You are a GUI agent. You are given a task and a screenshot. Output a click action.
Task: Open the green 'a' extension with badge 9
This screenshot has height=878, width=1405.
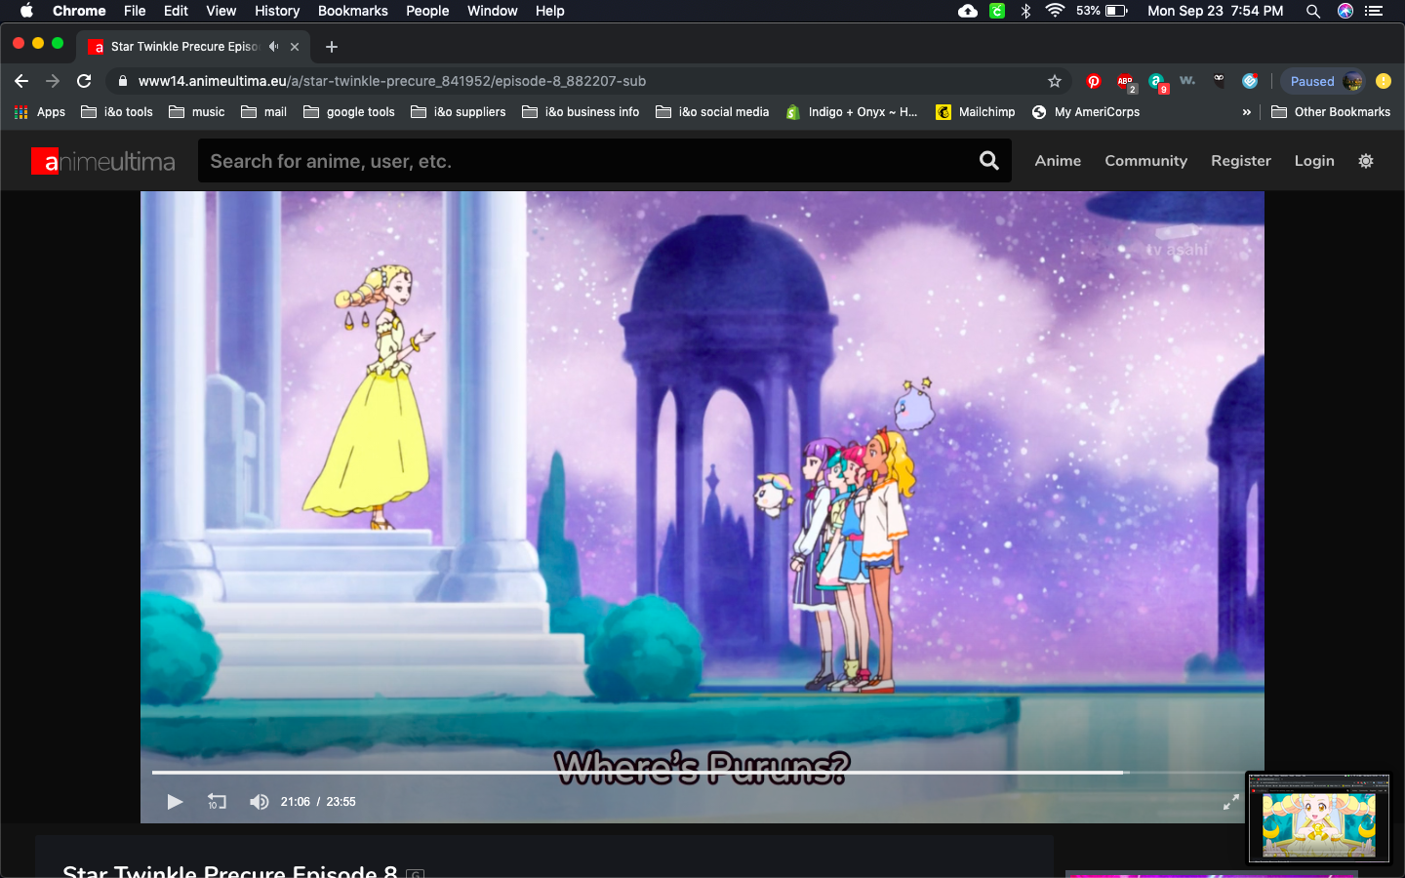tap(1157, 82)
